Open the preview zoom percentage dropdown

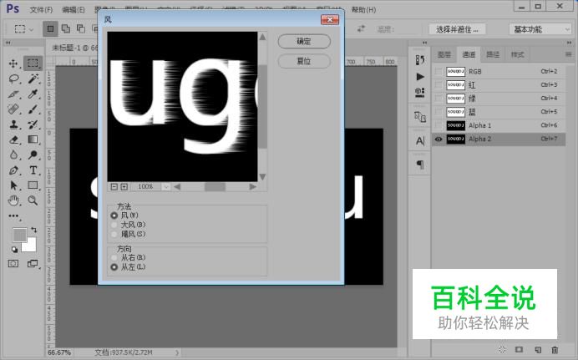pos(166,187)
